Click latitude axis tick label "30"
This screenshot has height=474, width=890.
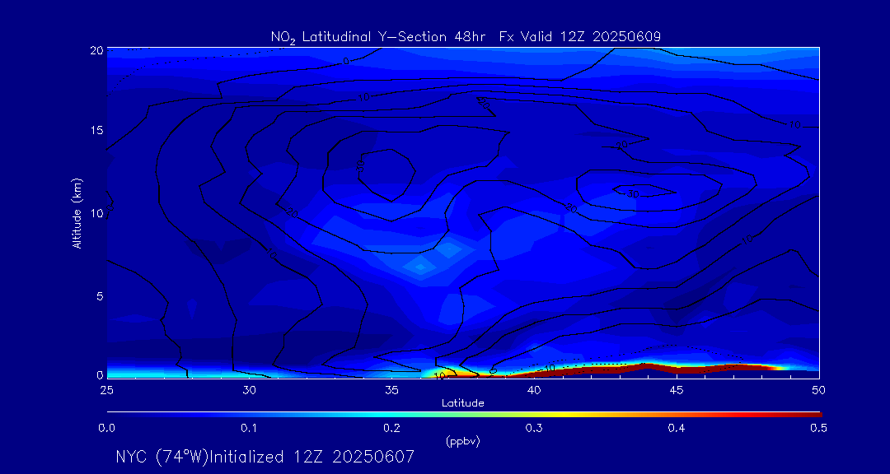tap(249, 390)
